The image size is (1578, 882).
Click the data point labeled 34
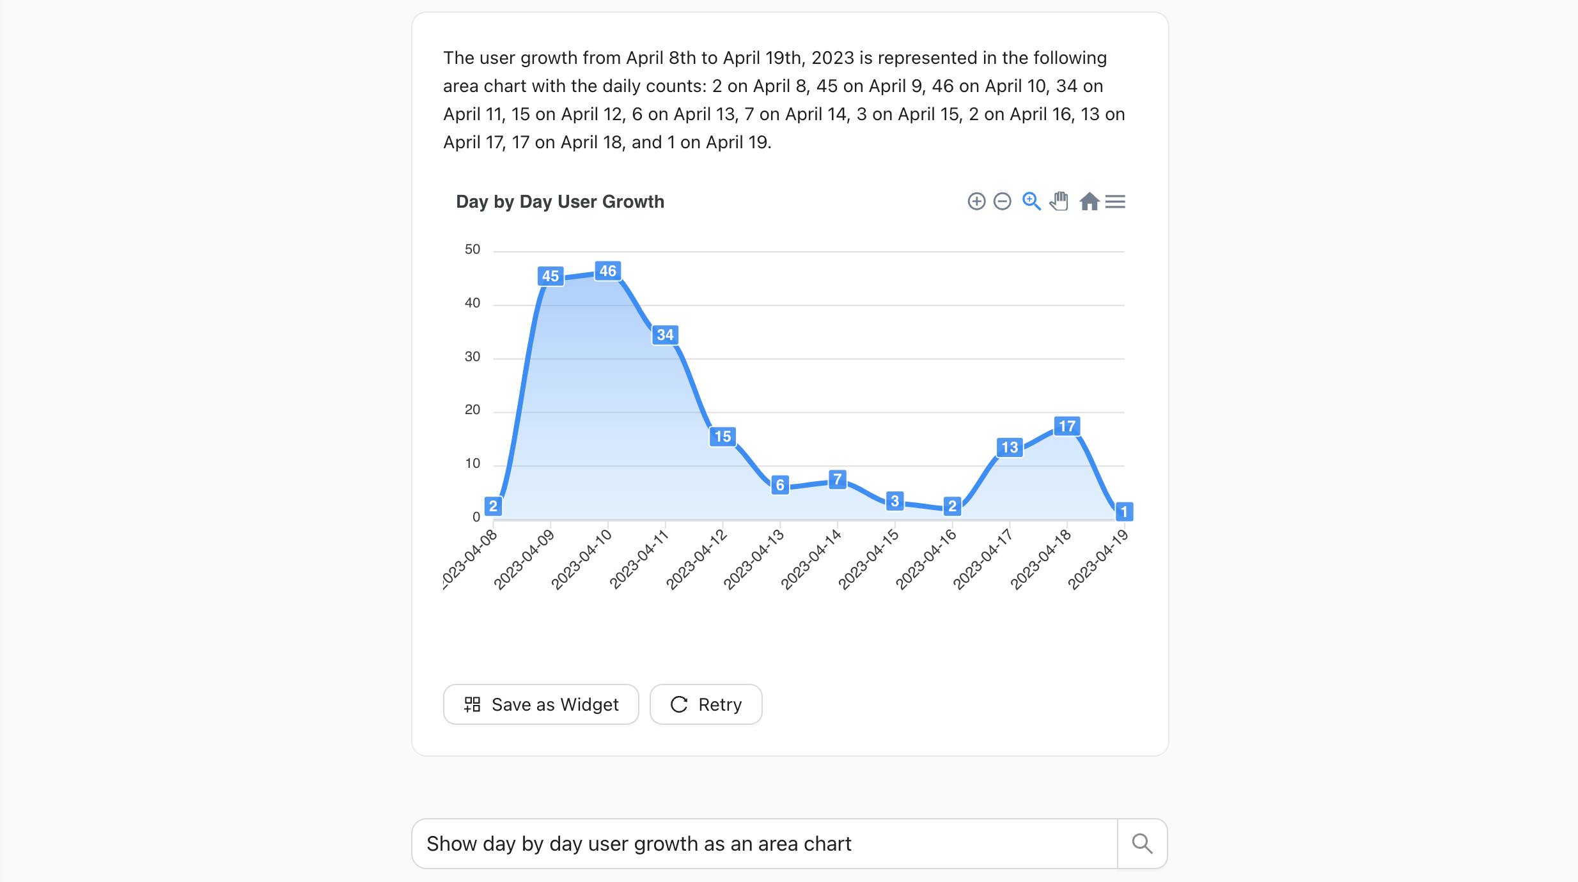pyautogui.click(x=665, y=335)
